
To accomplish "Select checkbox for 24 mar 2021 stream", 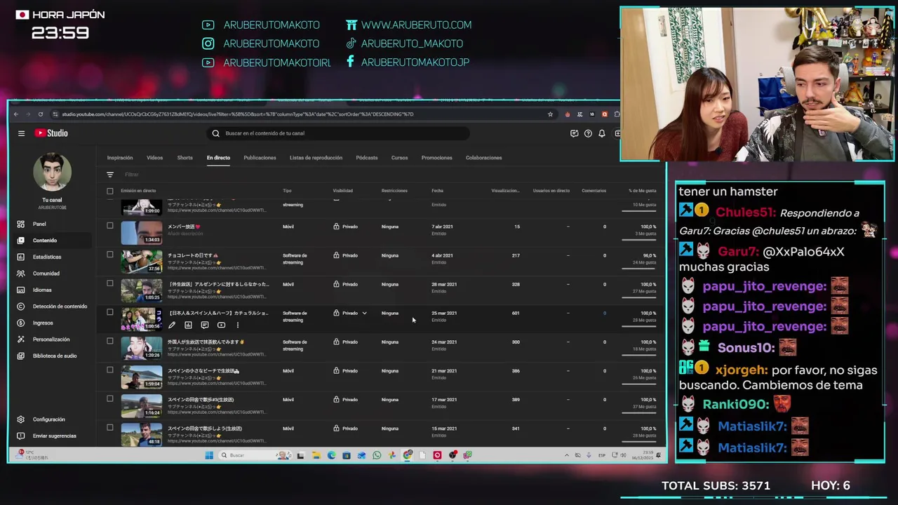I will click(109, 341).
